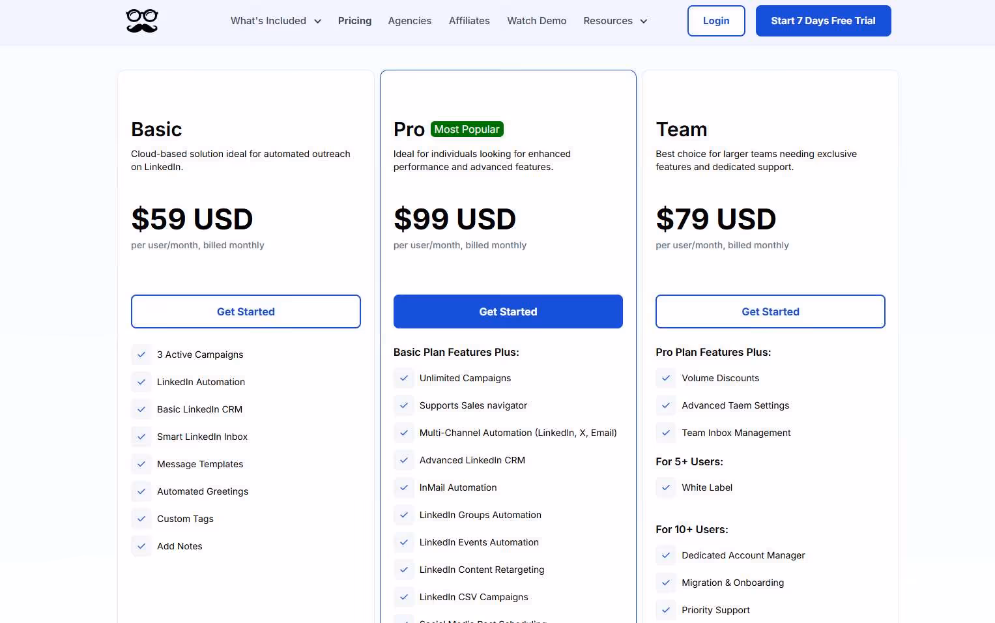
Task: Open the Agencies page
Action: tap(410, 21)
